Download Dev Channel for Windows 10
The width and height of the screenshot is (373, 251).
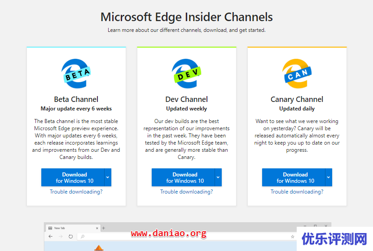click(183, 177)
